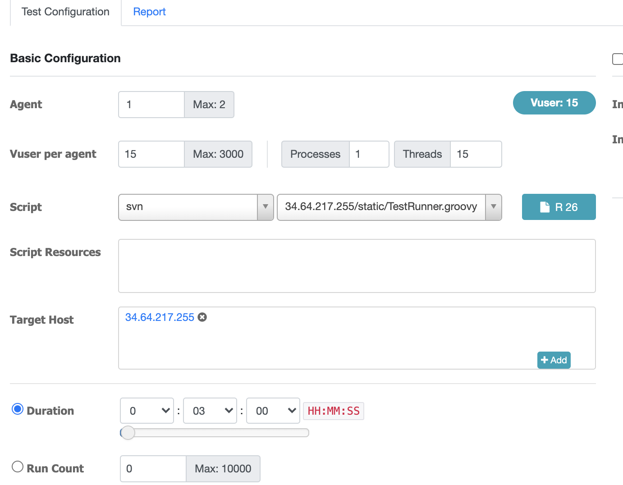Open the duration hours dropdown
Viewport: 623px width, 485px height.
(x=147, y=411)
